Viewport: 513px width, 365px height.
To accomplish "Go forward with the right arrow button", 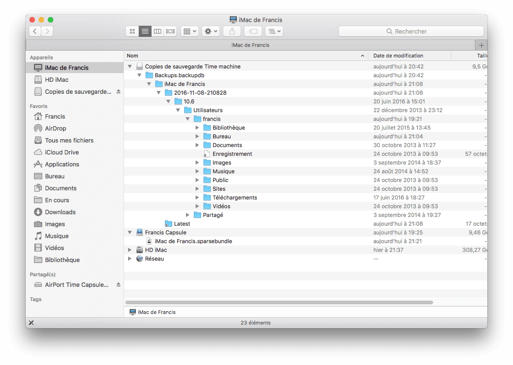I will click(47, 31).
